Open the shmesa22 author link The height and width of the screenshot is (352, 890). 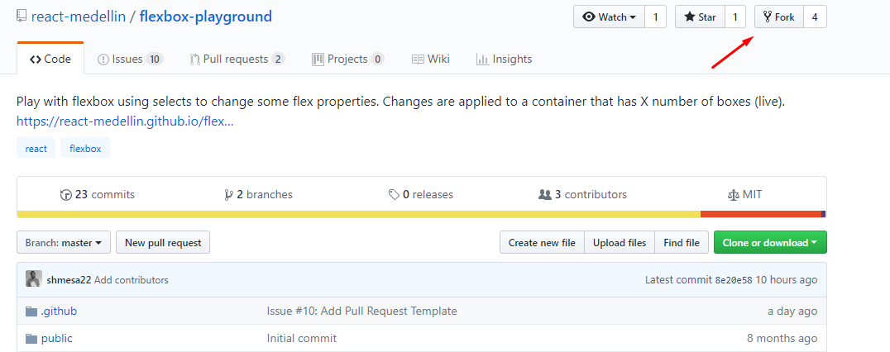point(69,280)
